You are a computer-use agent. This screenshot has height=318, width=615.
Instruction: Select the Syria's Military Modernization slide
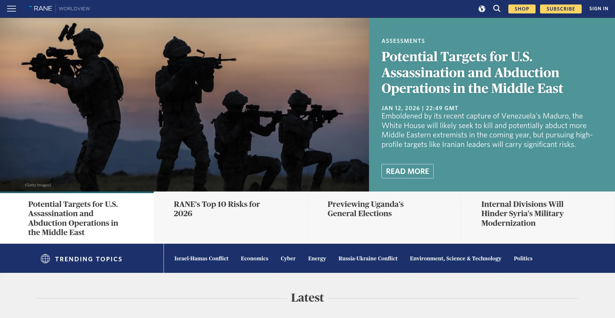click(522, 213)
